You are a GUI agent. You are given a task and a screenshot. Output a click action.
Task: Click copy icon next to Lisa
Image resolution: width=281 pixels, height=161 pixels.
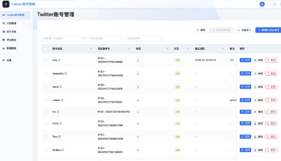pos(59,60)
